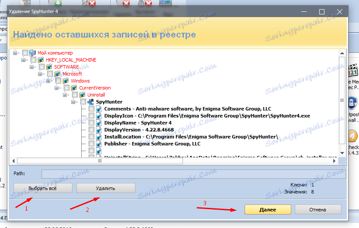
Task: Click the Comments value icon
Action: (x=99, y=109)
